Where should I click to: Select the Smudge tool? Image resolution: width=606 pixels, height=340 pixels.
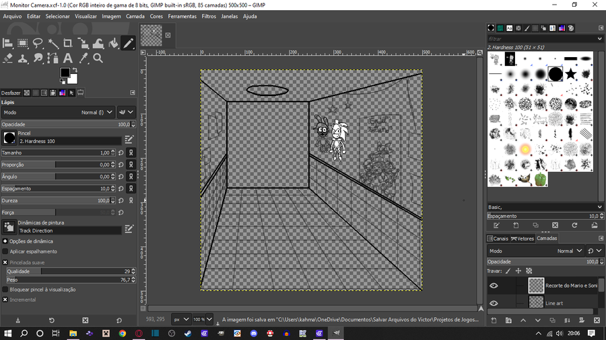coord(38,58)
